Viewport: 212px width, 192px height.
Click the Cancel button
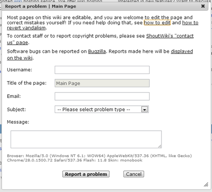(134, 174)
